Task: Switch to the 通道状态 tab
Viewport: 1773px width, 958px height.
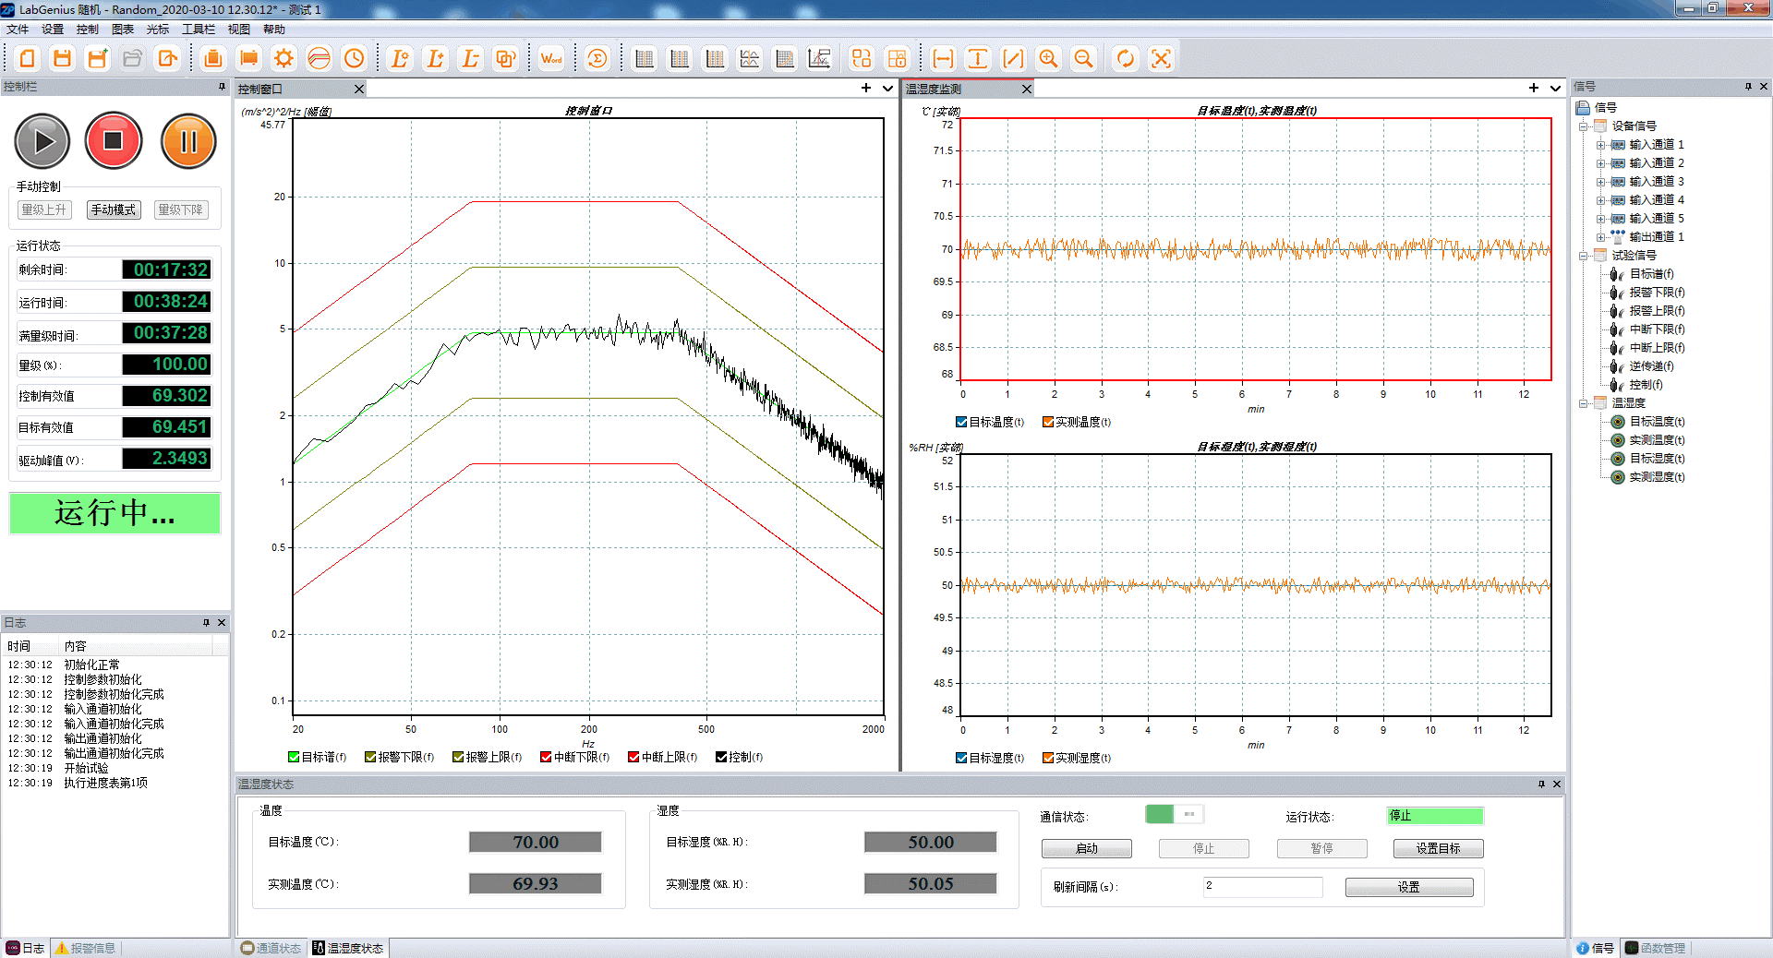Action: [x=271, y=948]
